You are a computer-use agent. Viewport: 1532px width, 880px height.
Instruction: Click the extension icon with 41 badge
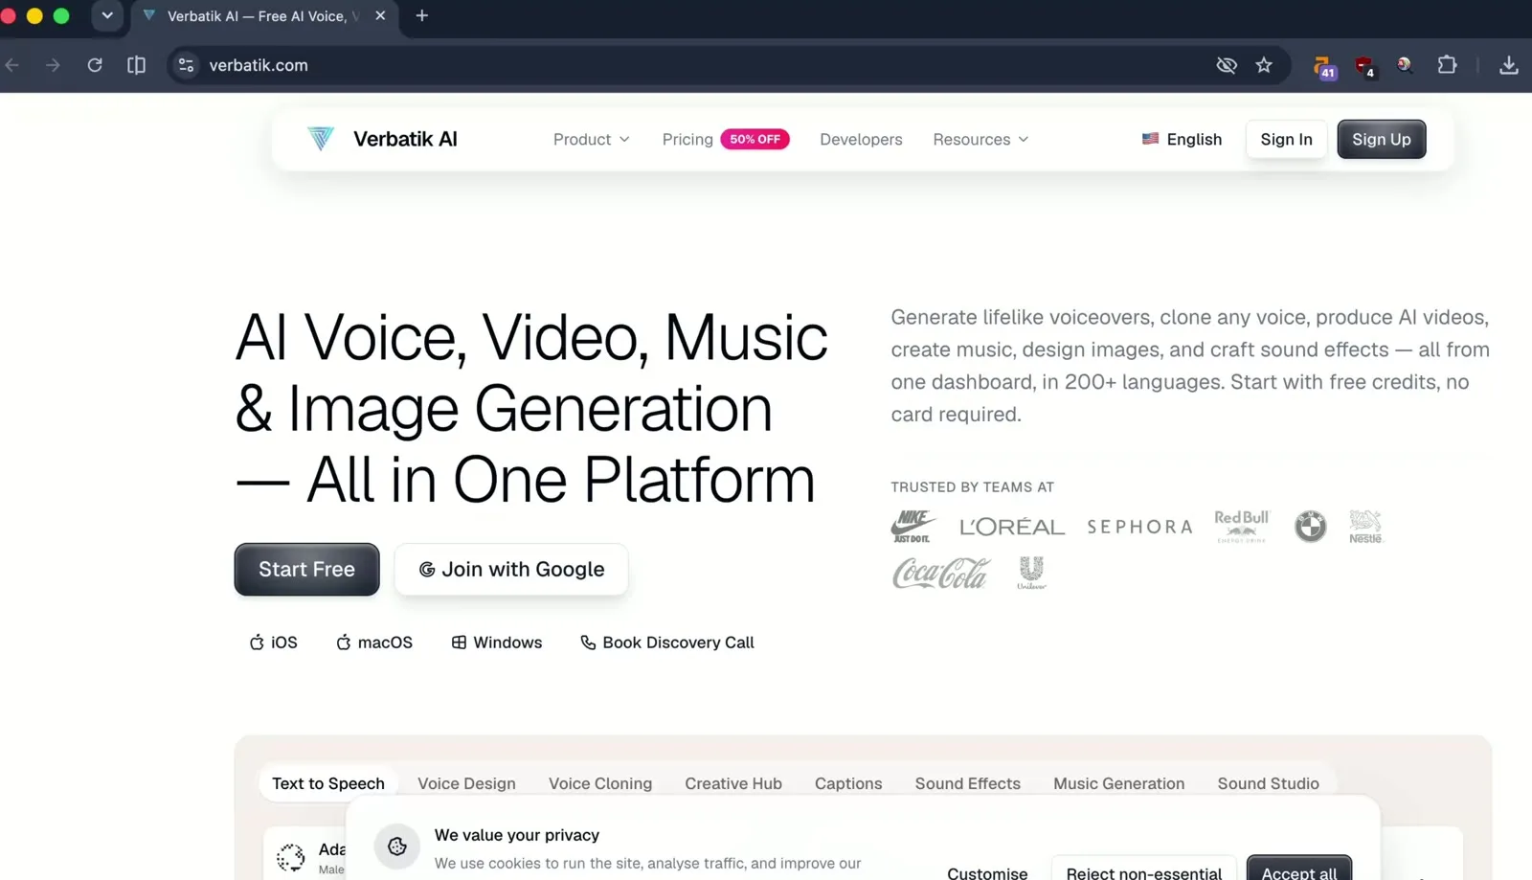[1324, 67]
